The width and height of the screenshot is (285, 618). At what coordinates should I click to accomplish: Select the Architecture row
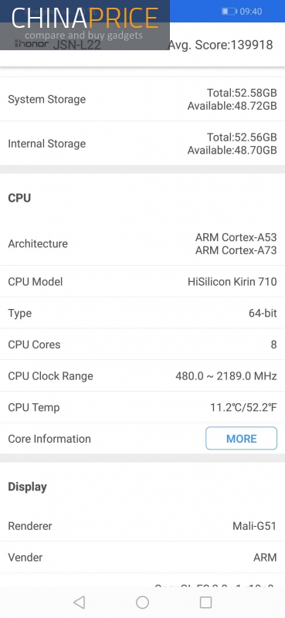(142, 243)
